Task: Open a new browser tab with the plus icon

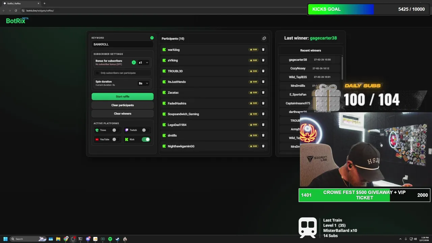Action: tap(44, 3)
